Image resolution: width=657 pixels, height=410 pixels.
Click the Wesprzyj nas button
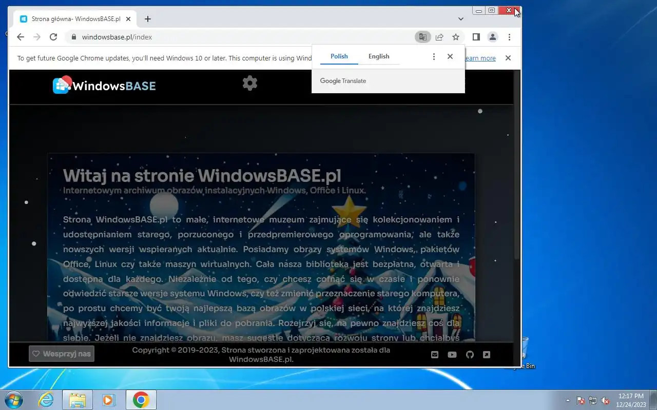pos(62,354)
